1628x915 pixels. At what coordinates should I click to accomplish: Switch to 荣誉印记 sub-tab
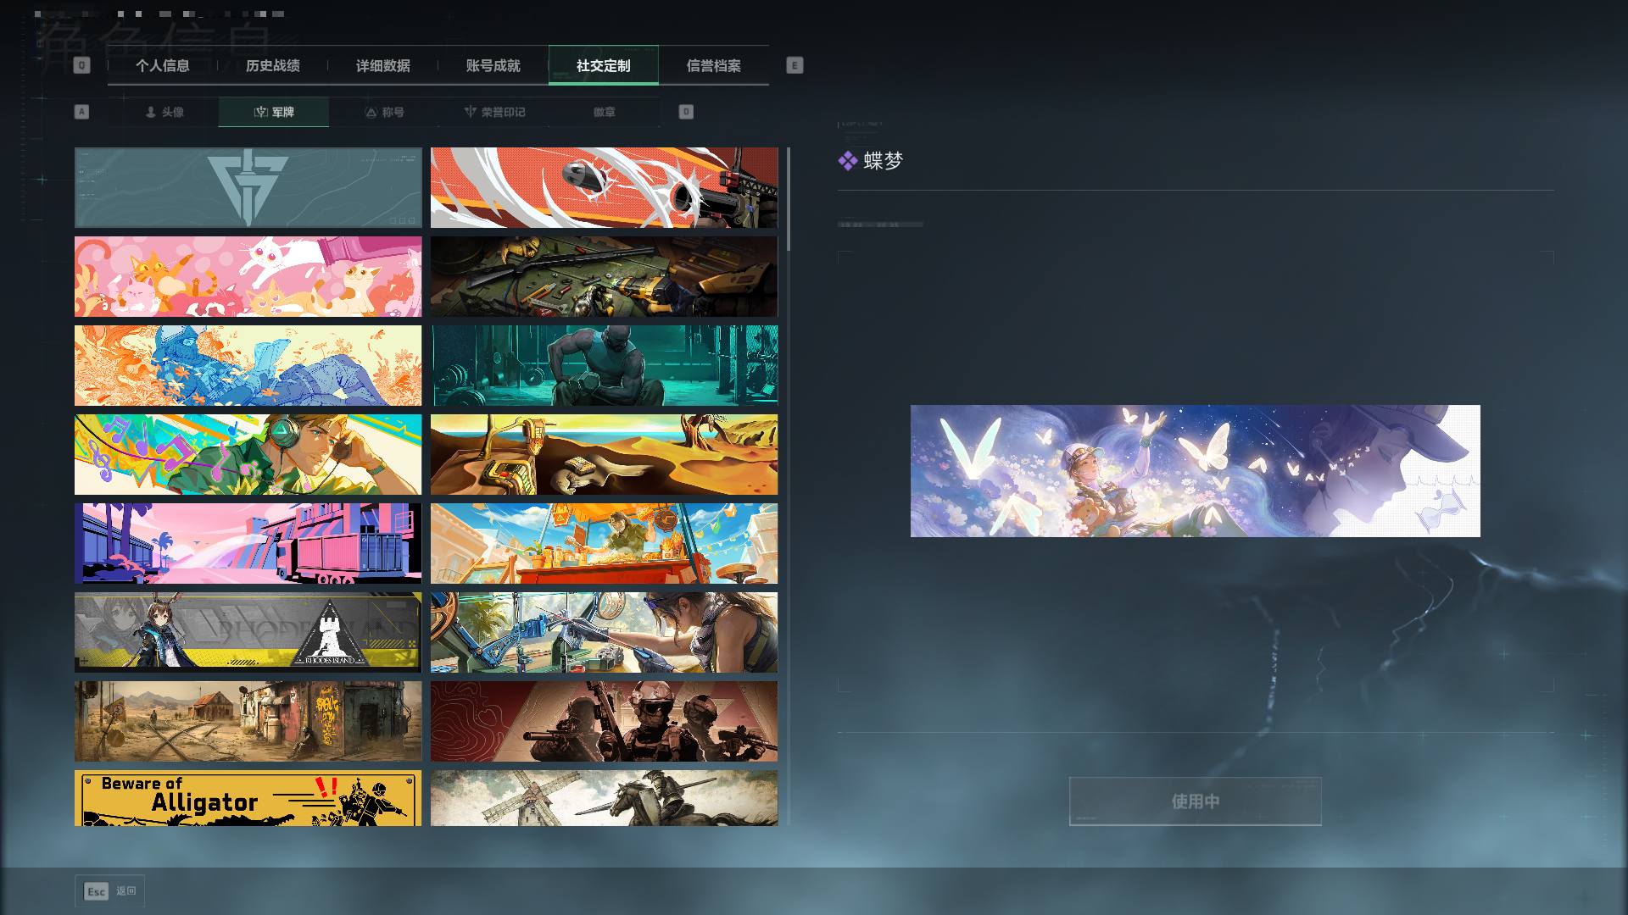(x=494, y=112)
